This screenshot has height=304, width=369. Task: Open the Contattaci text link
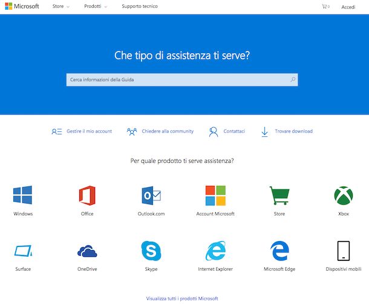click(234, 131)
